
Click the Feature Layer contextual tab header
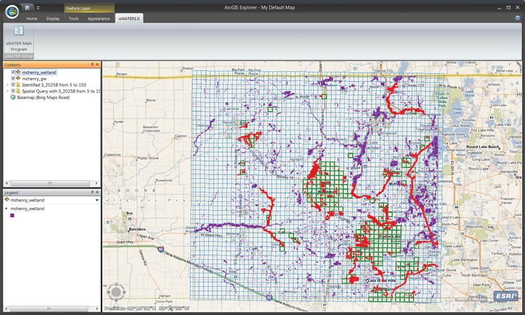click(89, 8)
